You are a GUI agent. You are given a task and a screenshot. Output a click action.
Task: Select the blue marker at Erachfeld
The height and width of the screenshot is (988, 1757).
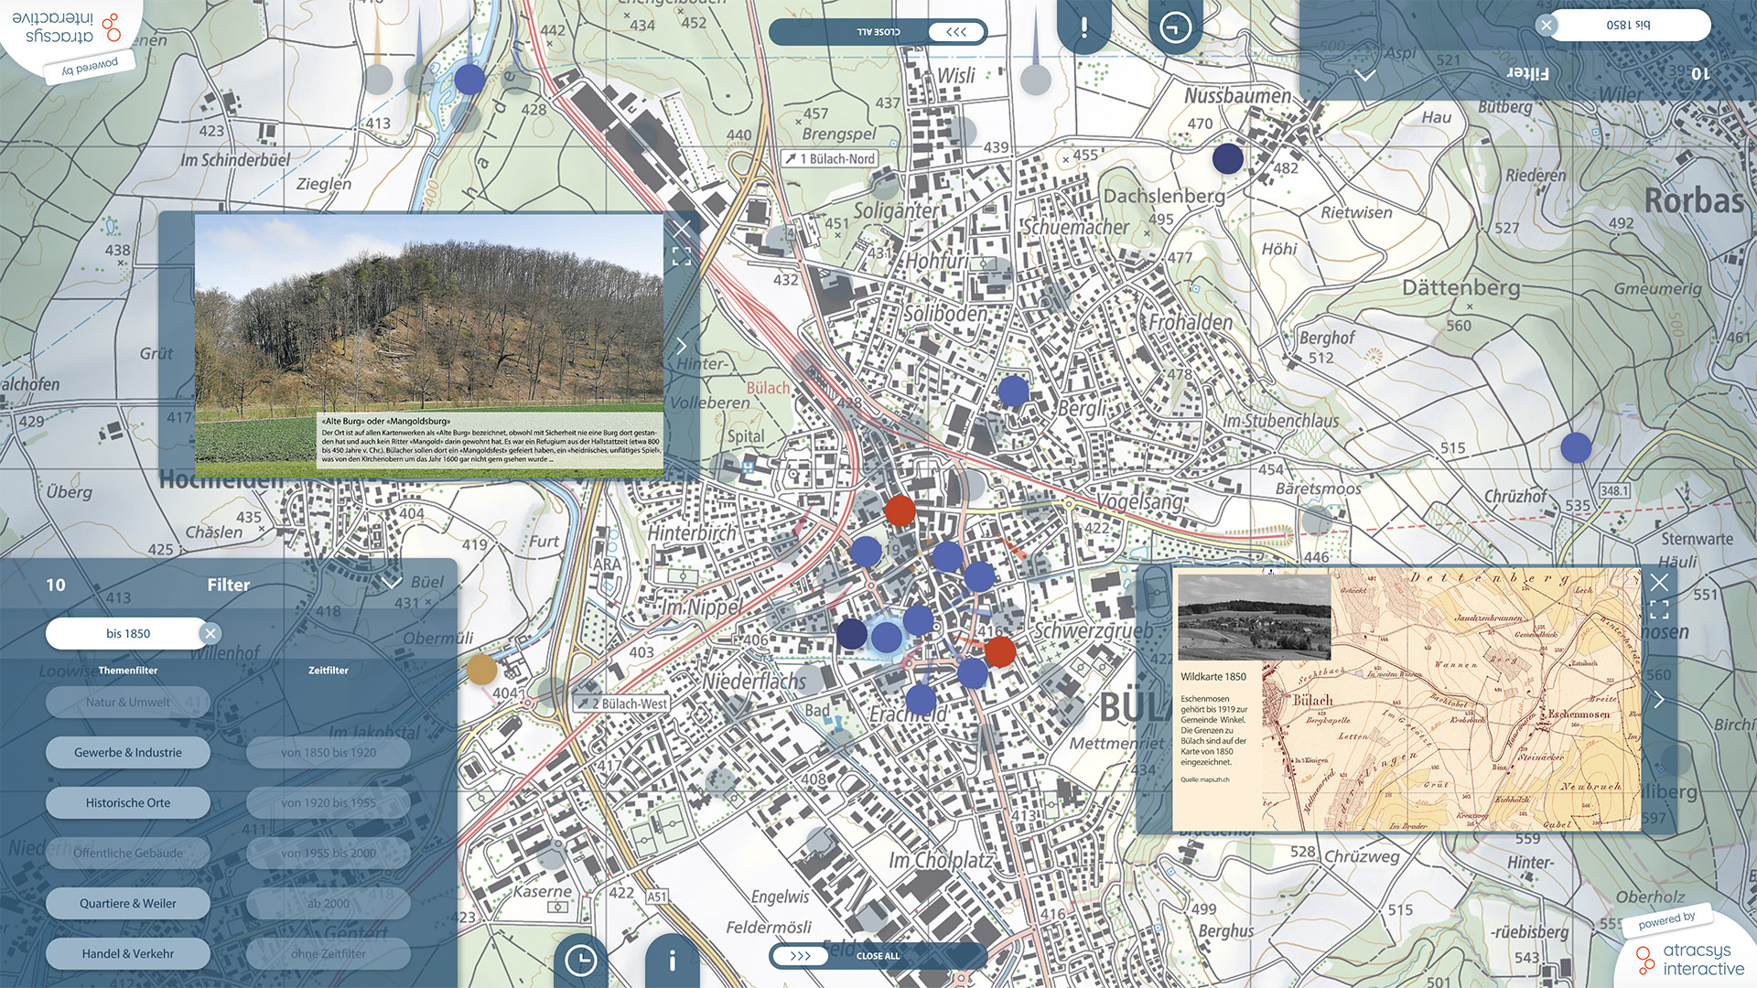(921, 700)
